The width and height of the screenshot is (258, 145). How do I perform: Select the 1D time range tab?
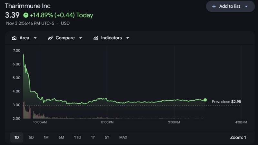pos(16,137)
